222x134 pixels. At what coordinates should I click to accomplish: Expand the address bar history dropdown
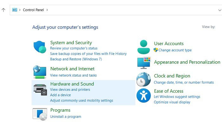click(x=219, y=10)
